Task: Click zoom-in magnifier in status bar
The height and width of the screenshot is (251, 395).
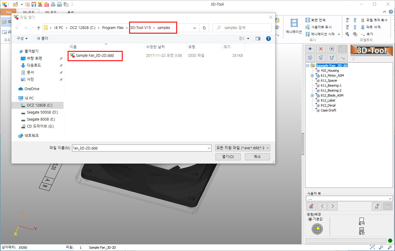Action: [390, 247]
